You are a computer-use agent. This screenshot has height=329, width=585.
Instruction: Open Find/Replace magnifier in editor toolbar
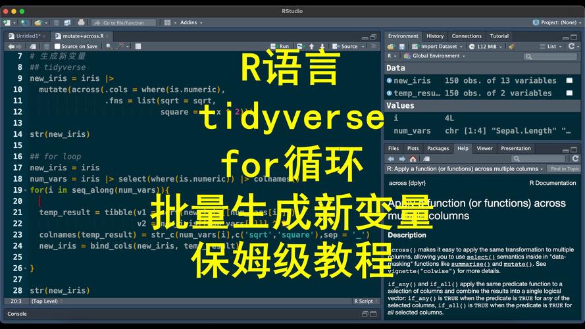click(109, 46)
